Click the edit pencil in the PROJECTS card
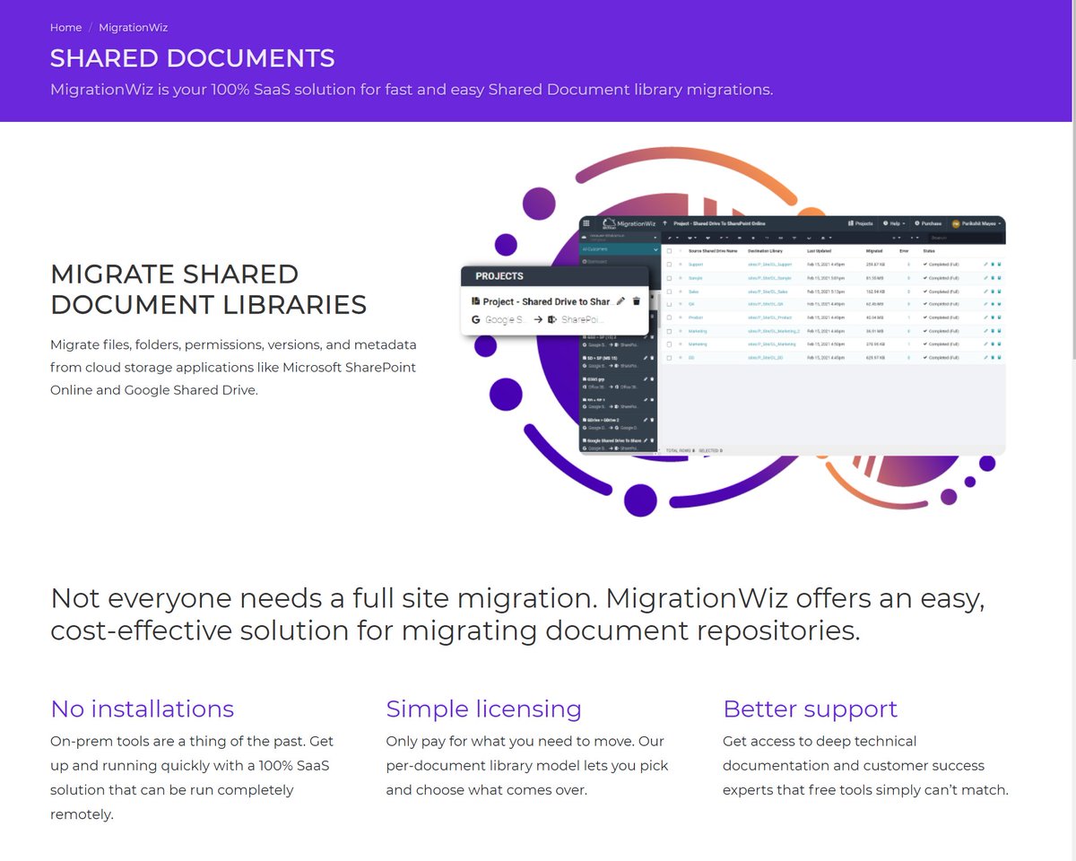1076x861 pixels. [620, 301]
